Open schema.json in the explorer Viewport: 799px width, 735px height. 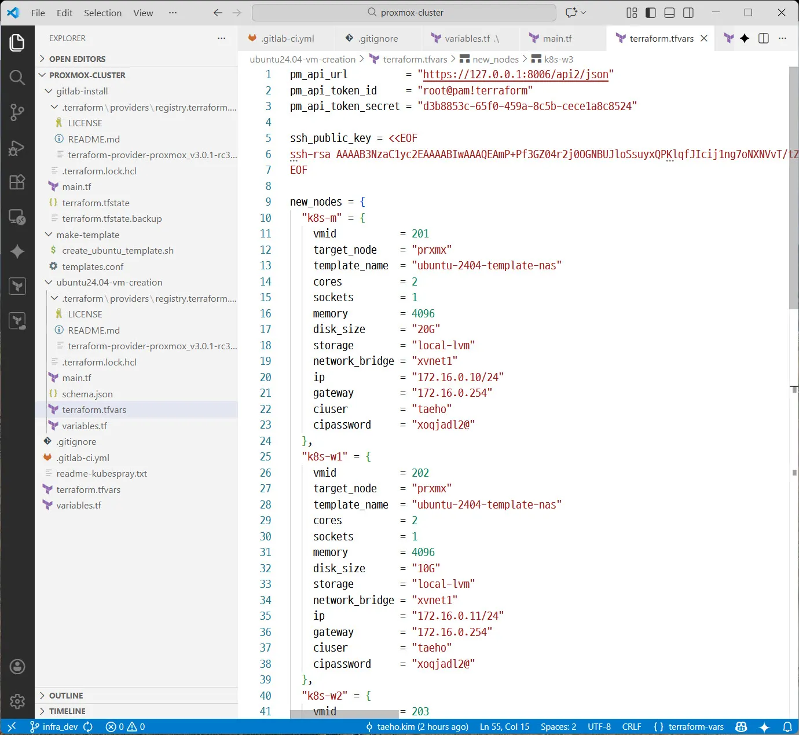point(137,394)
